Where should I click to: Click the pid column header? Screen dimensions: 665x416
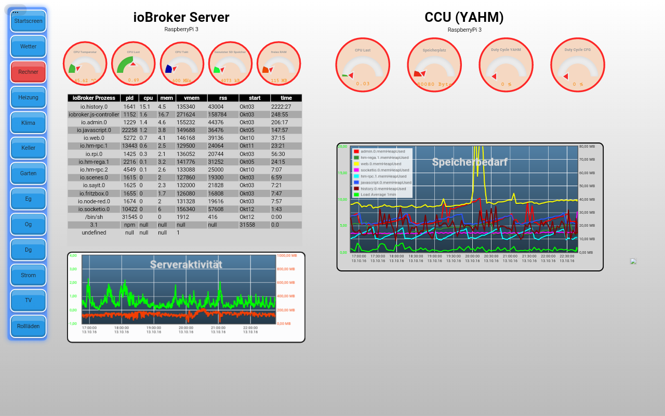coord(129,98)
